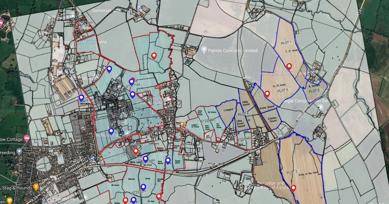Image resolution: width=389 pixels, height=204 pixels.
Task: Select the blue pin covering the ST227144 label
Action: point(132,82)
